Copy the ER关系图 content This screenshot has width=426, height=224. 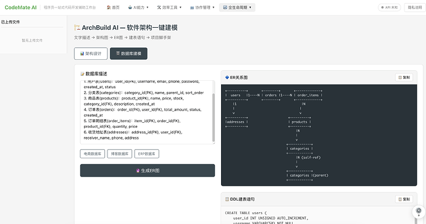404,77
